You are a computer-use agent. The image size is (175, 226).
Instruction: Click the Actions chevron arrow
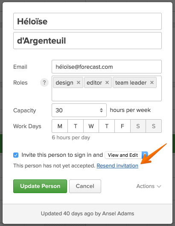159,186
